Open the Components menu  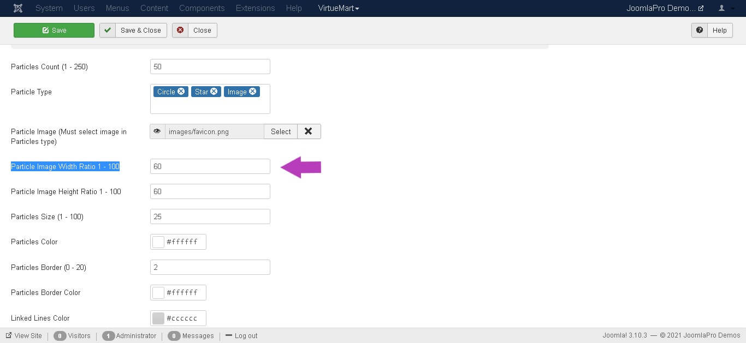click(202, 8)
